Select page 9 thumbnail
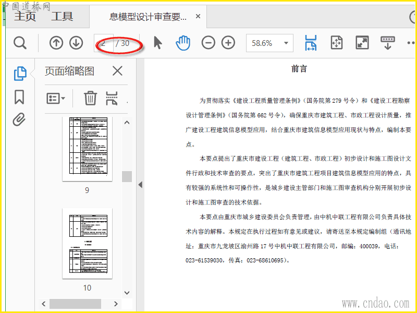 [87, 149]
